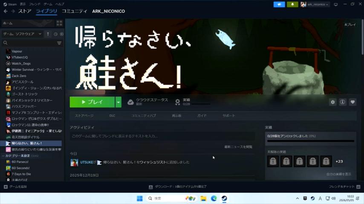Open game settings gear icon
Viewport: 364px width, 204px height.
(x=332, y=102)
